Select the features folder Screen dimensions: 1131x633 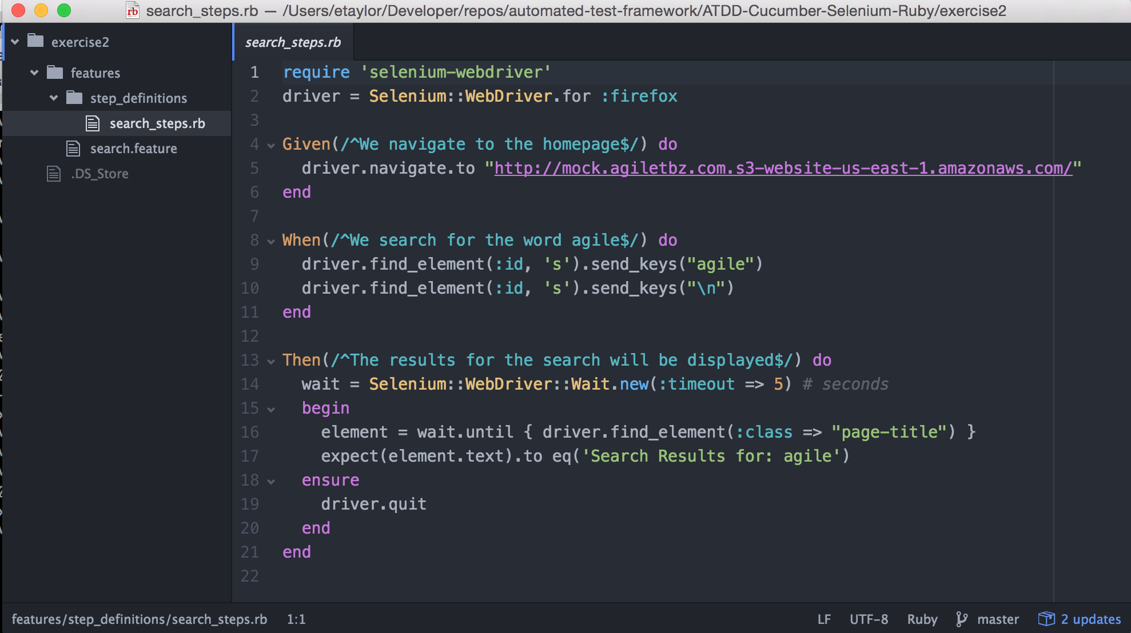[95, 73]
